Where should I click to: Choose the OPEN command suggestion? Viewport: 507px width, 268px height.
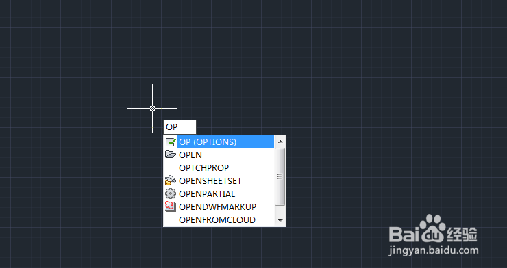point(219,155)
